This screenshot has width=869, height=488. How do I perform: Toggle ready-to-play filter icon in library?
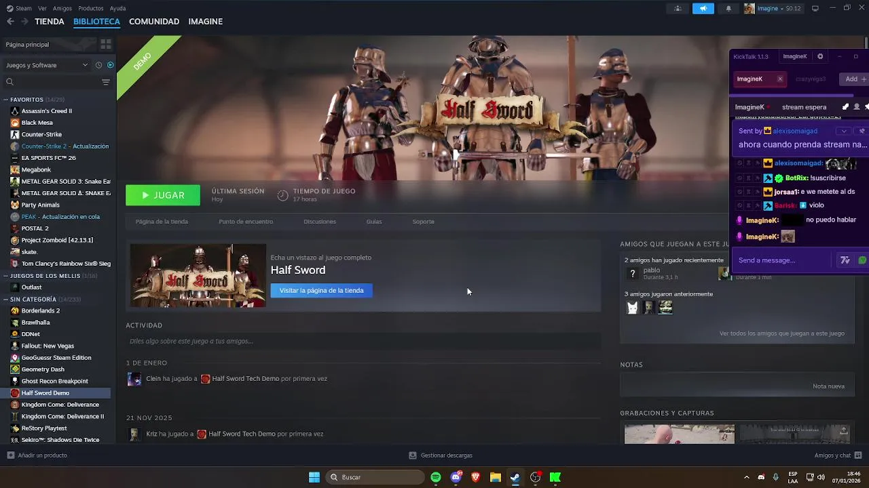110,65
